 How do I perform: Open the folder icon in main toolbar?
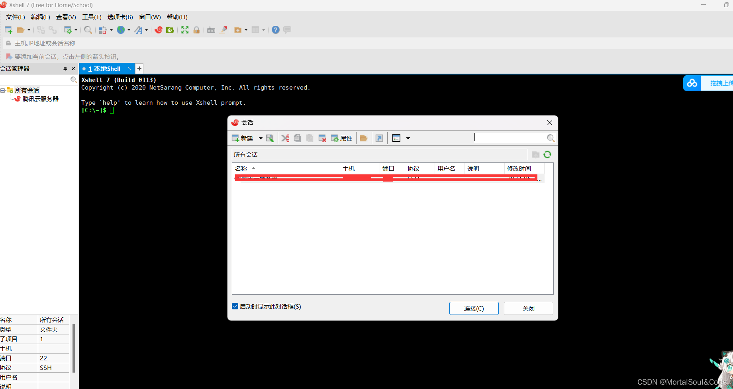20,30
